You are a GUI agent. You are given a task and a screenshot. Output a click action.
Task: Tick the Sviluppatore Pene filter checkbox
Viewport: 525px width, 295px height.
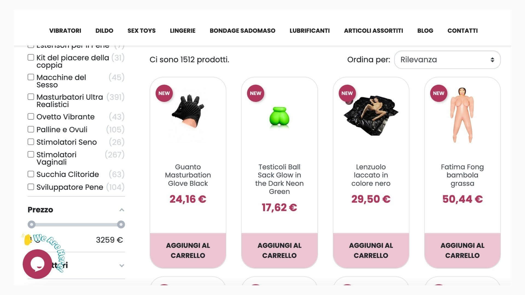[x=31, y=187]
